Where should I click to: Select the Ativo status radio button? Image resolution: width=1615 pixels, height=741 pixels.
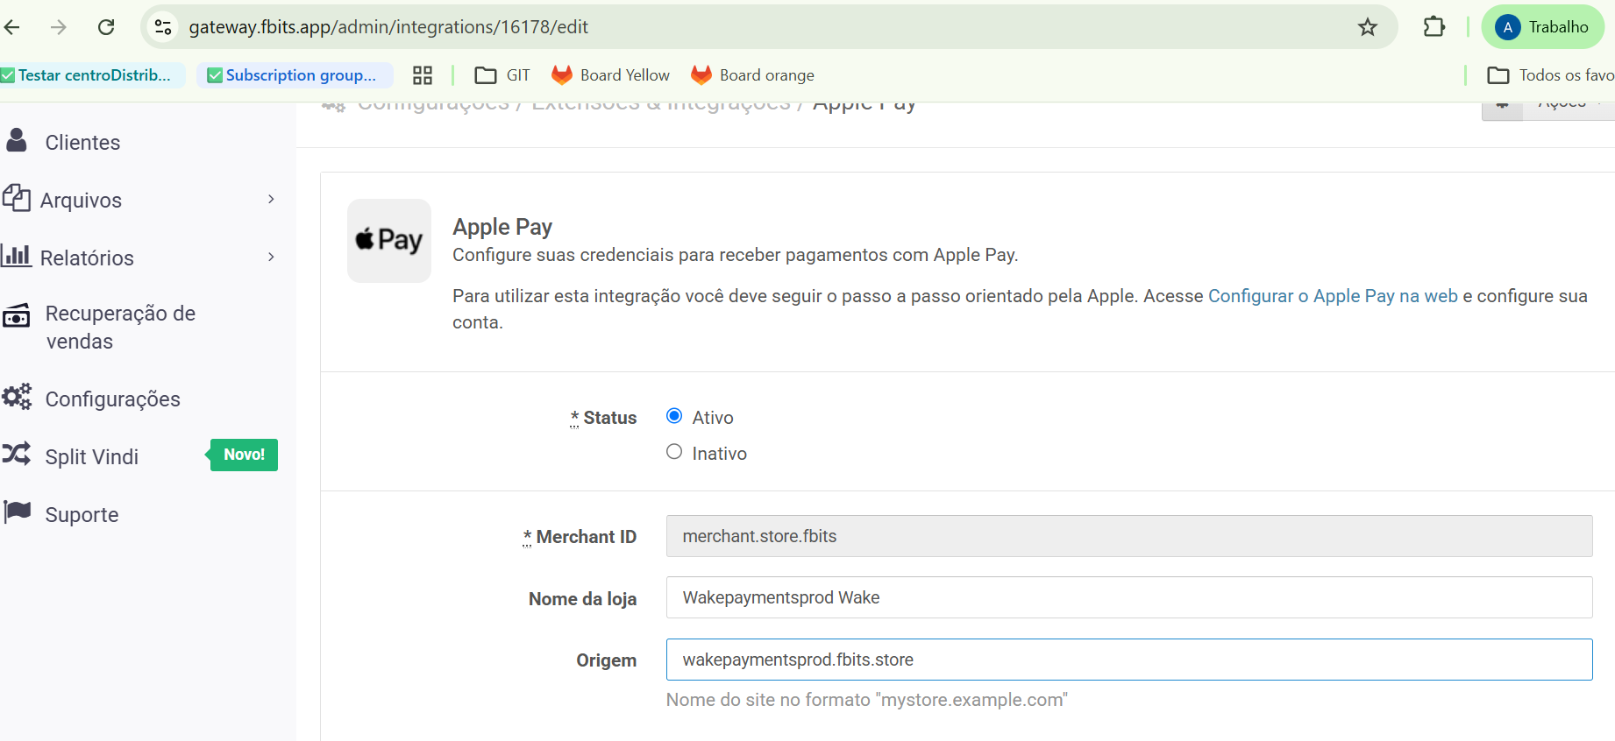[x=674, y=416]
